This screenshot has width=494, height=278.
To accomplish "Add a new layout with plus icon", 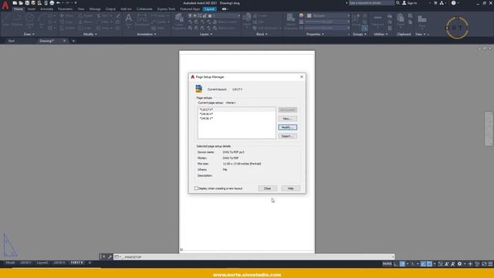I will click(90, 263).
